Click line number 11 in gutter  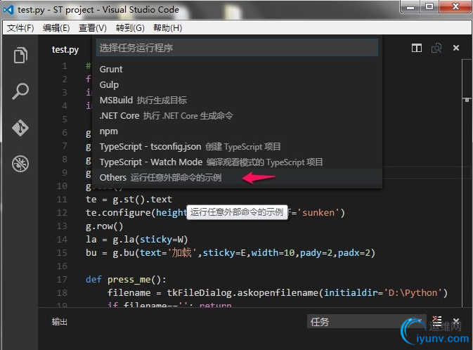(x=62, y=200)
